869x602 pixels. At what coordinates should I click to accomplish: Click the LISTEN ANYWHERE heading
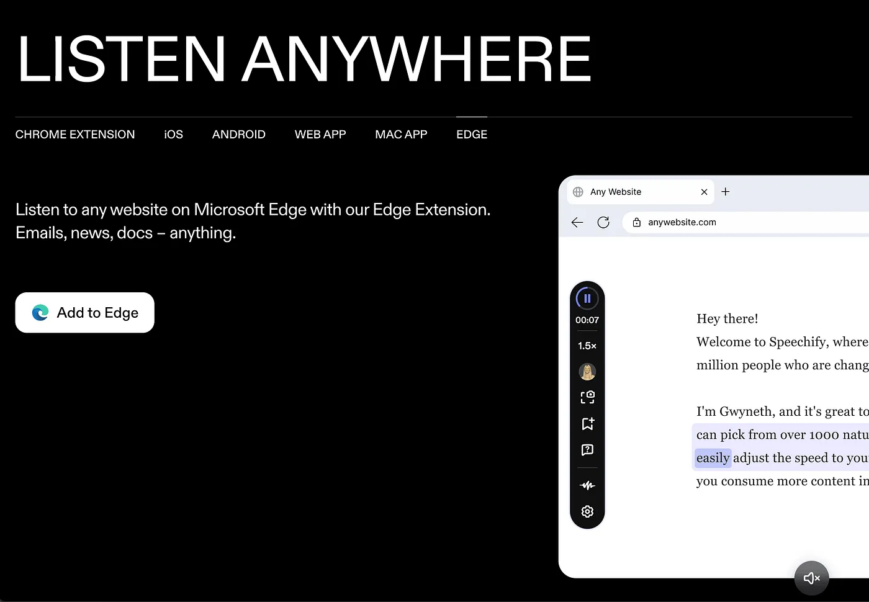tap(304, 59)
